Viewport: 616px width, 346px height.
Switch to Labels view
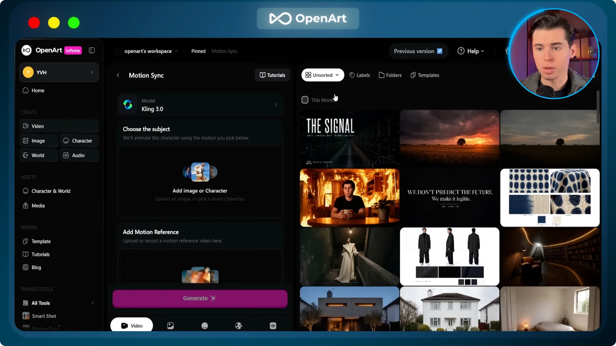point(359,75)
